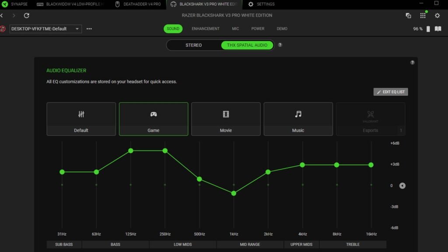Click the BASS range label
Image resolution: width=448 pixels, height=252 pixels.
pos(115,245)
